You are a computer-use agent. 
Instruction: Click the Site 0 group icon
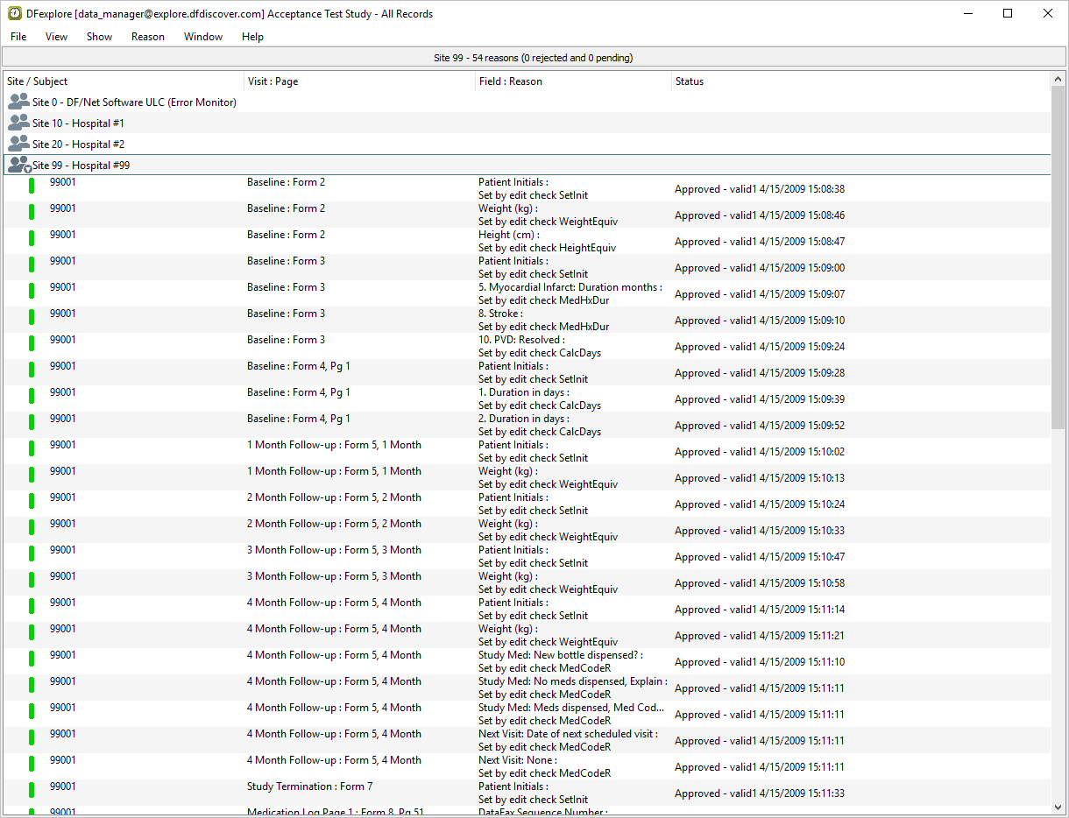pos(18,102)
